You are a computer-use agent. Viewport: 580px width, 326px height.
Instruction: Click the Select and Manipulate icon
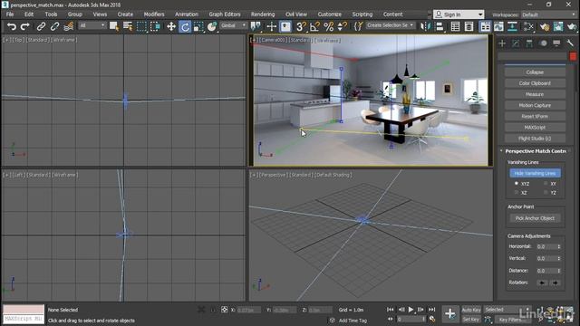(272, 26)
